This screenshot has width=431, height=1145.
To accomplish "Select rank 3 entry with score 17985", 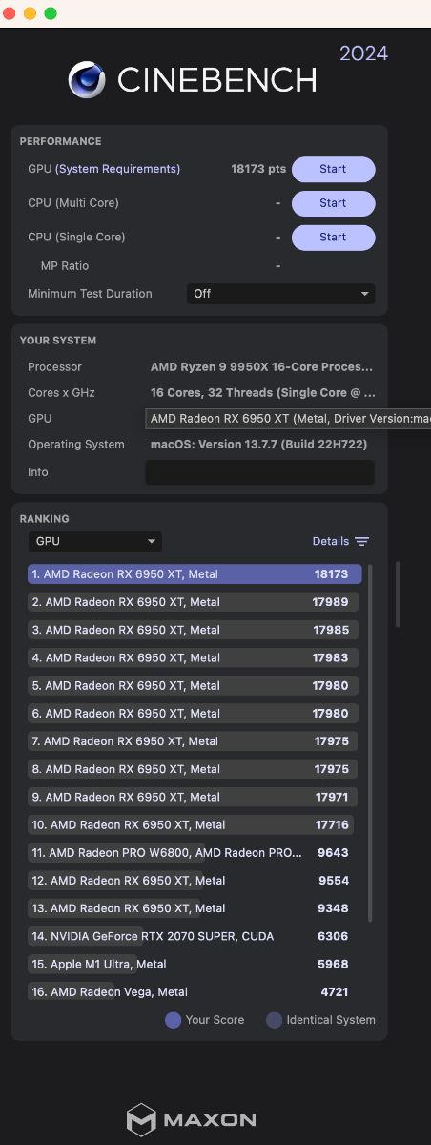I will (x=195, y=630).
